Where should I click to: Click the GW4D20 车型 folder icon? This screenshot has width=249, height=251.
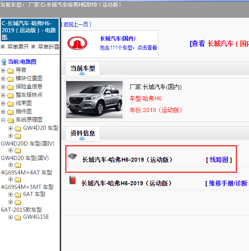18,128
